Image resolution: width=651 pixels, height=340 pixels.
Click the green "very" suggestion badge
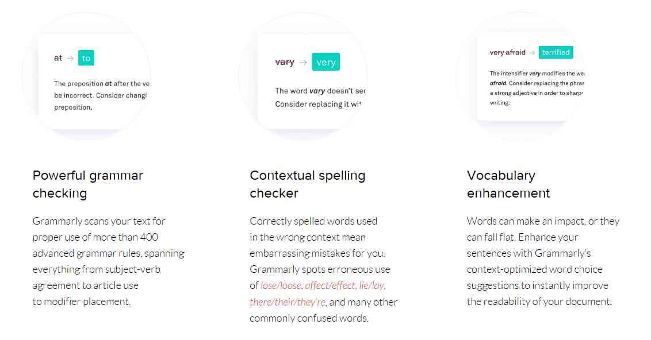pyautogui.click(x=326, y=62)
